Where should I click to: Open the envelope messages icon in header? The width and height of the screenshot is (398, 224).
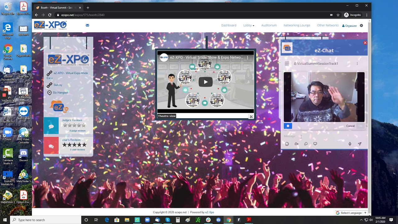(87, 25)
